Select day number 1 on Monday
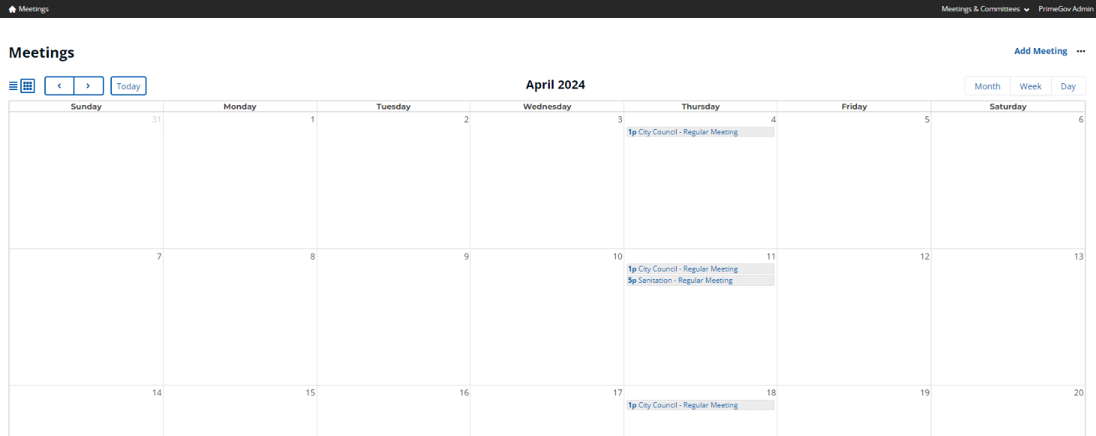Image resolution: width=1096 pixels, height=436 pixels. pyautogui.click(x=312, y=119)
